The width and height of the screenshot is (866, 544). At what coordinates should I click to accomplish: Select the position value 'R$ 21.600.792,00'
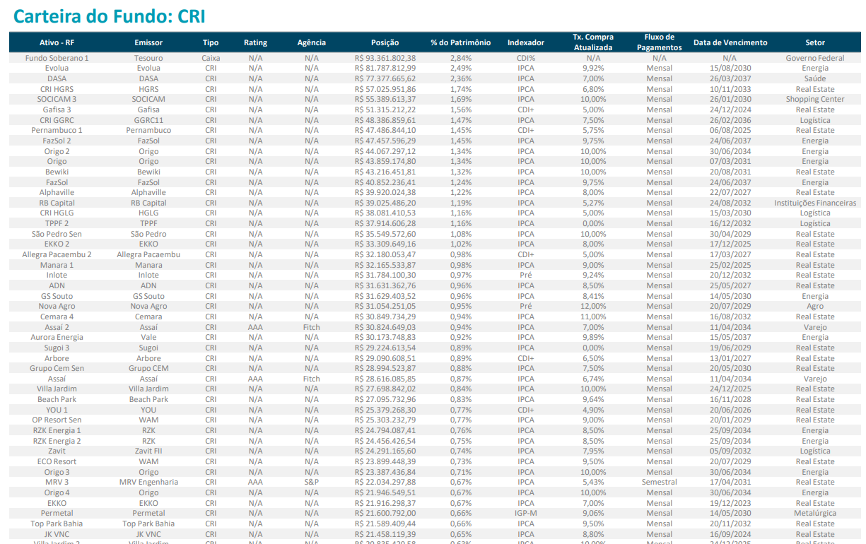[385, 513]
